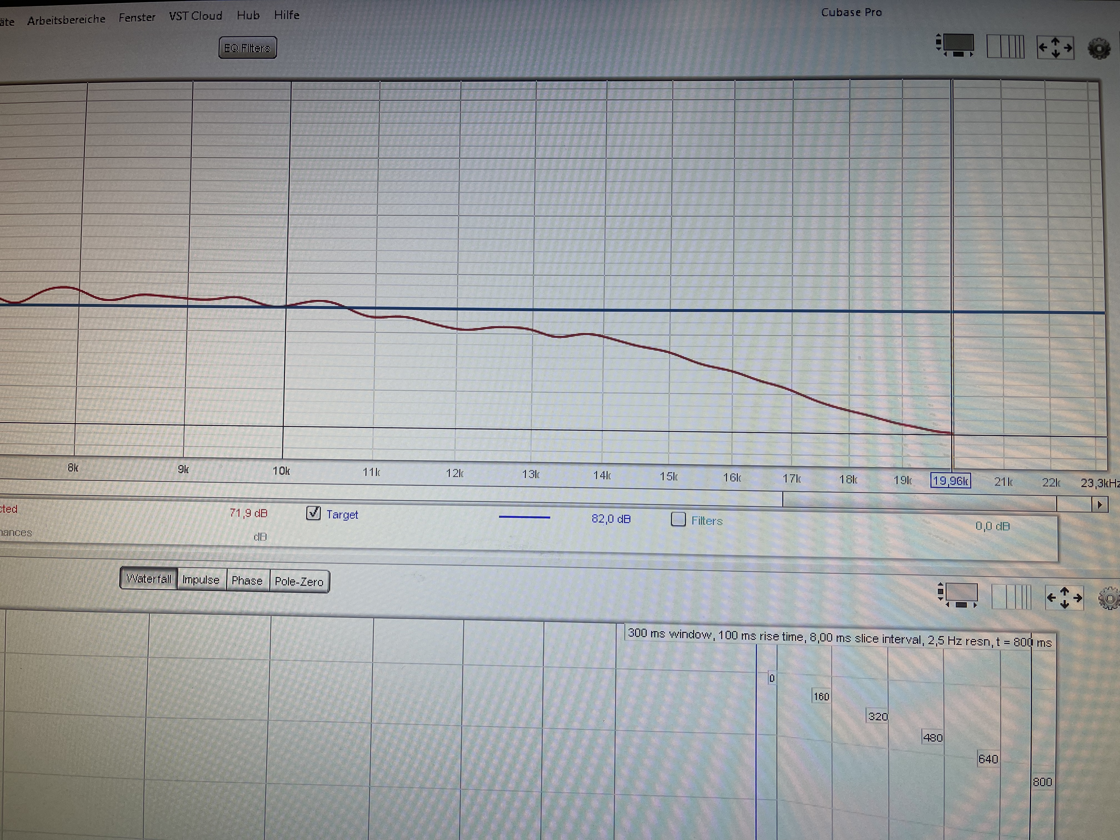Click the 15k frequency axis label

pyautogui.click(x=668, y=476)
